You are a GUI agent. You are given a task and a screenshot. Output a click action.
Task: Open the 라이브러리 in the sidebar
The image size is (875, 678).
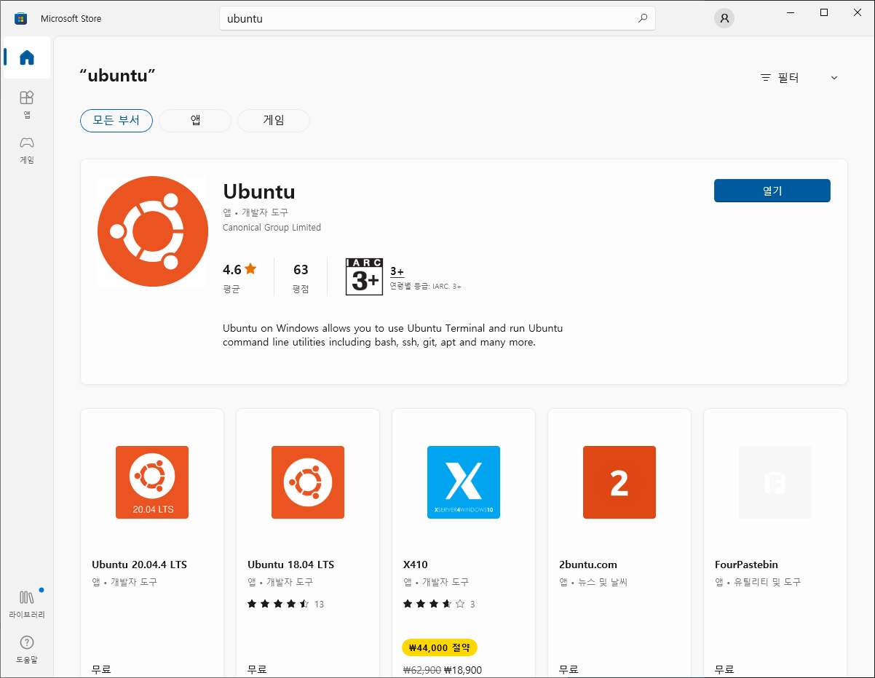click(27, 604)
